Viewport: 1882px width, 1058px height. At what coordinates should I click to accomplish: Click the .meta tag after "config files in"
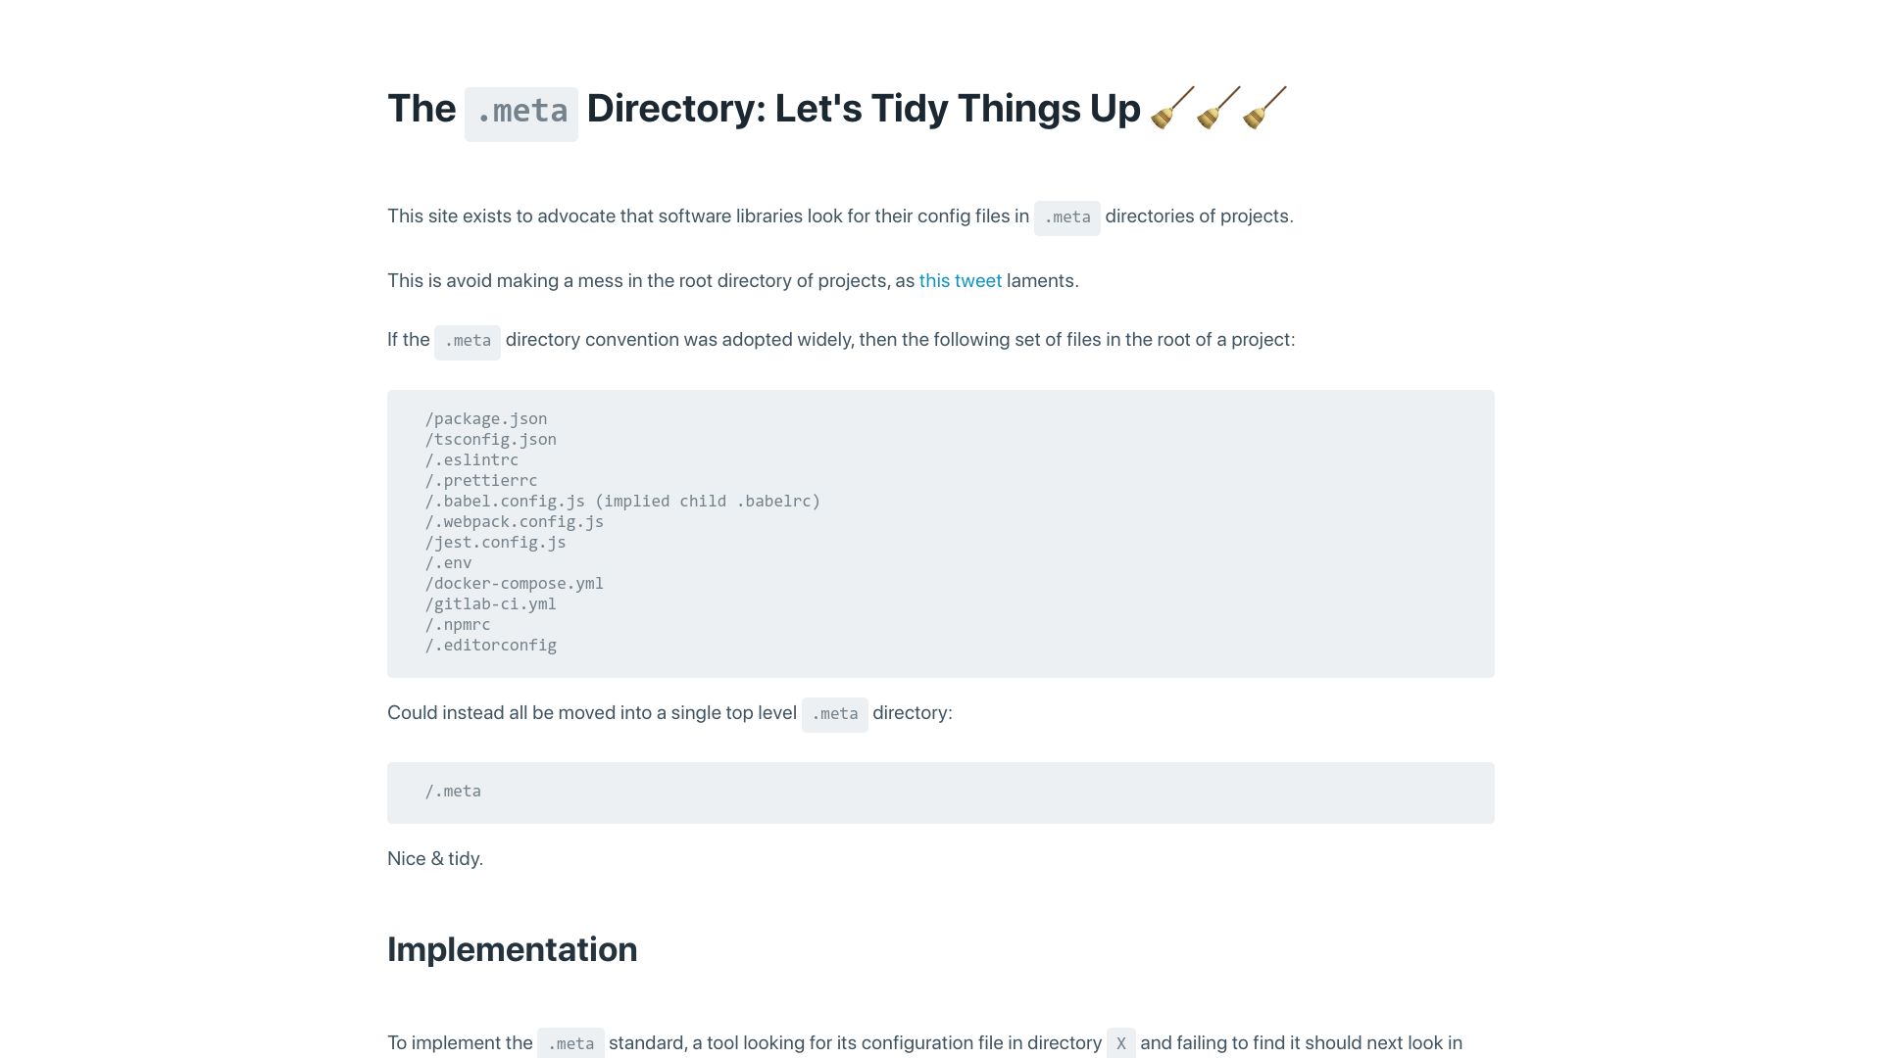[1067, 217]
